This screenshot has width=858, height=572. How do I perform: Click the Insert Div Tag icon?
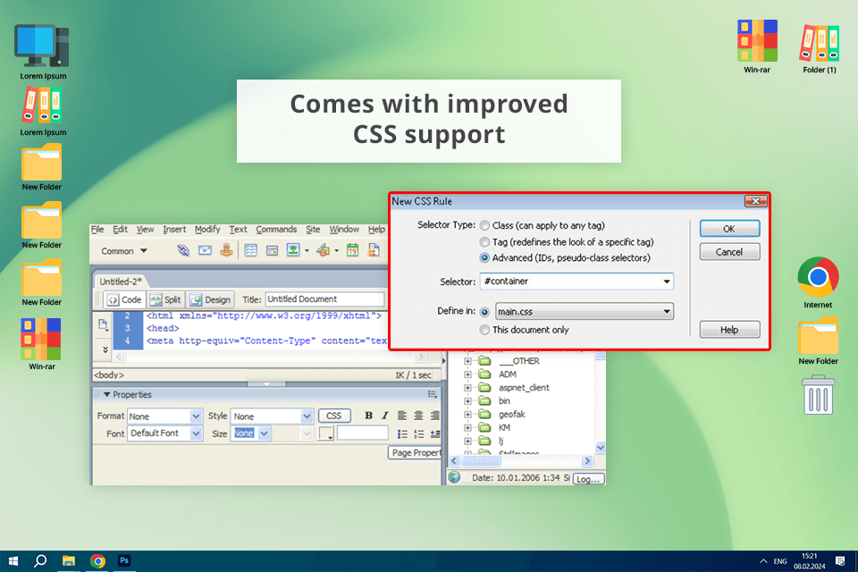point(272,250)
